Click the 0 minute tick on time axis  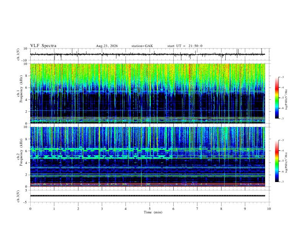tap(30, 209)
